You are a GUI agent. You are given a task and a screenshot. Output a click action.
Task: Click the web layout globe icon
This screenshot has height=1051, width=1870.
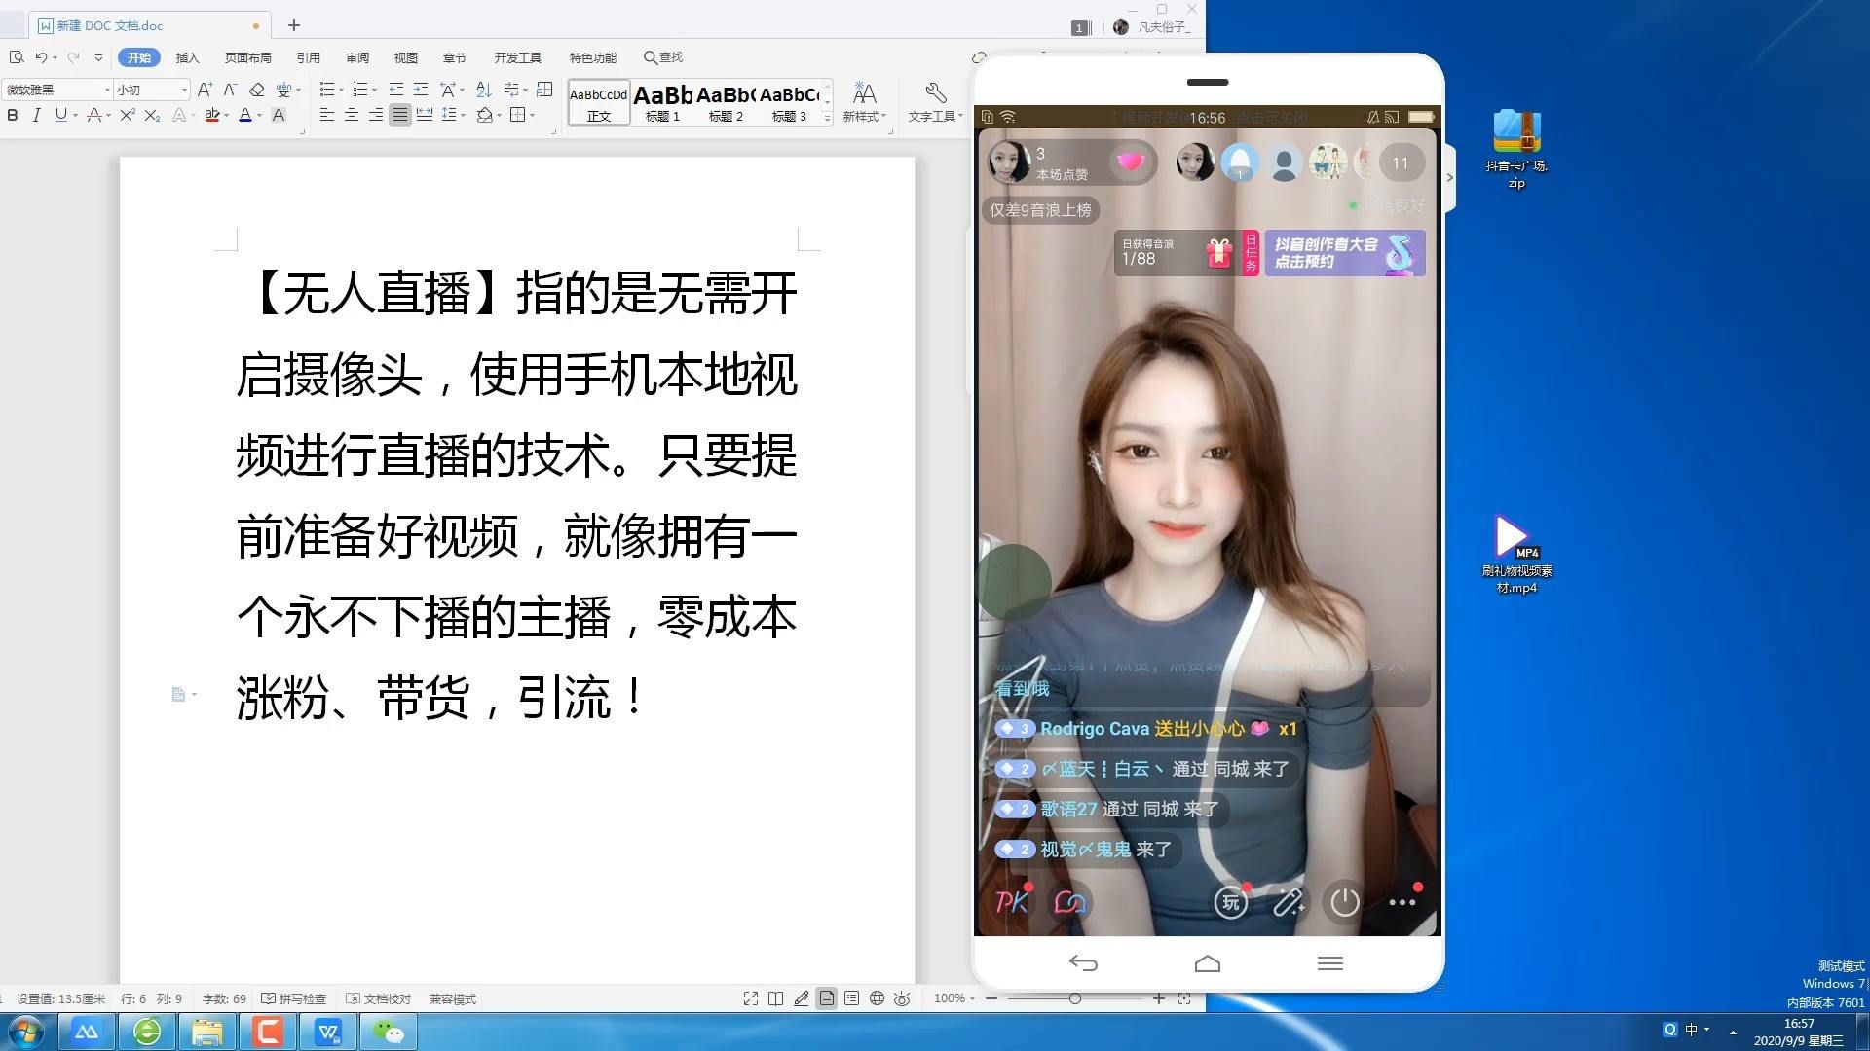click(x=877, y=998)
